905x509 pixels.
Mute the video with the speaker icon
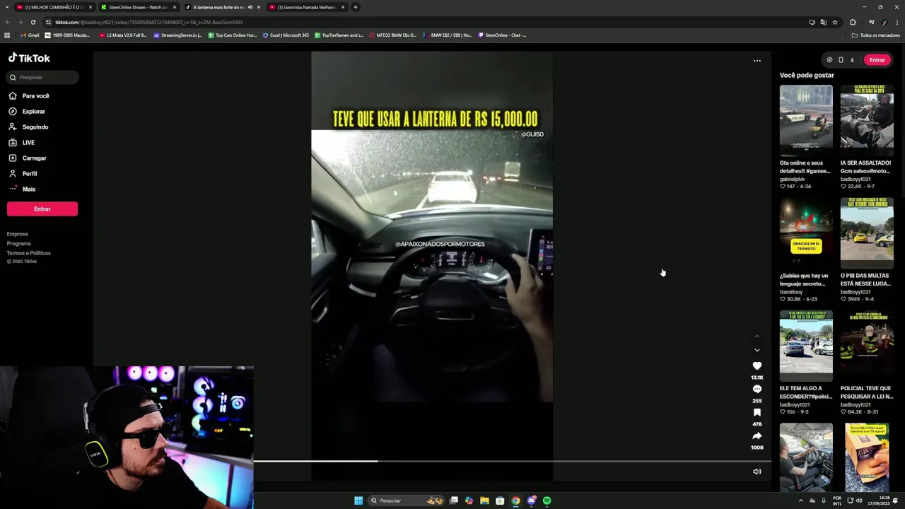[x=757, y=472]
